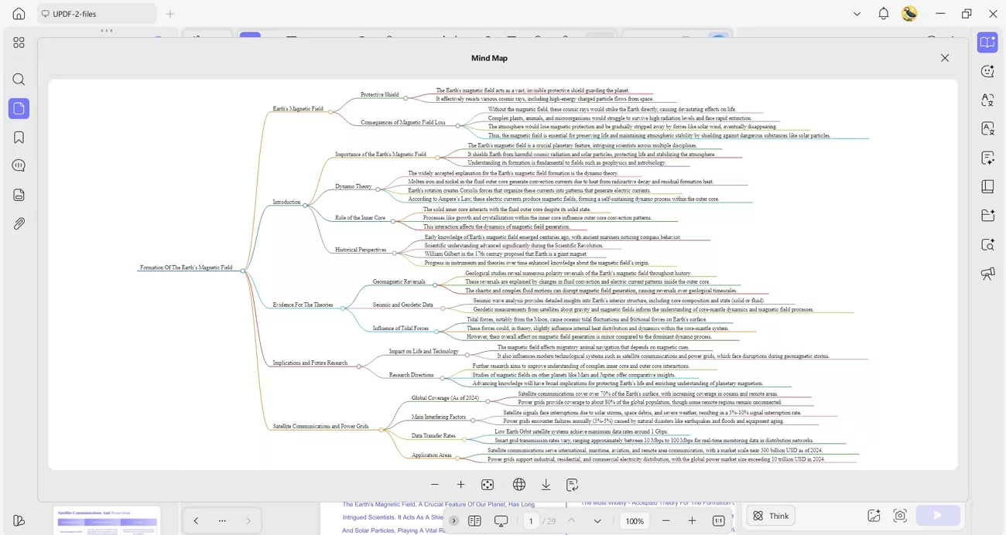1006x535 pixels.
Task: Download the mind map using the download icon
Action: (x=546, y=484)
